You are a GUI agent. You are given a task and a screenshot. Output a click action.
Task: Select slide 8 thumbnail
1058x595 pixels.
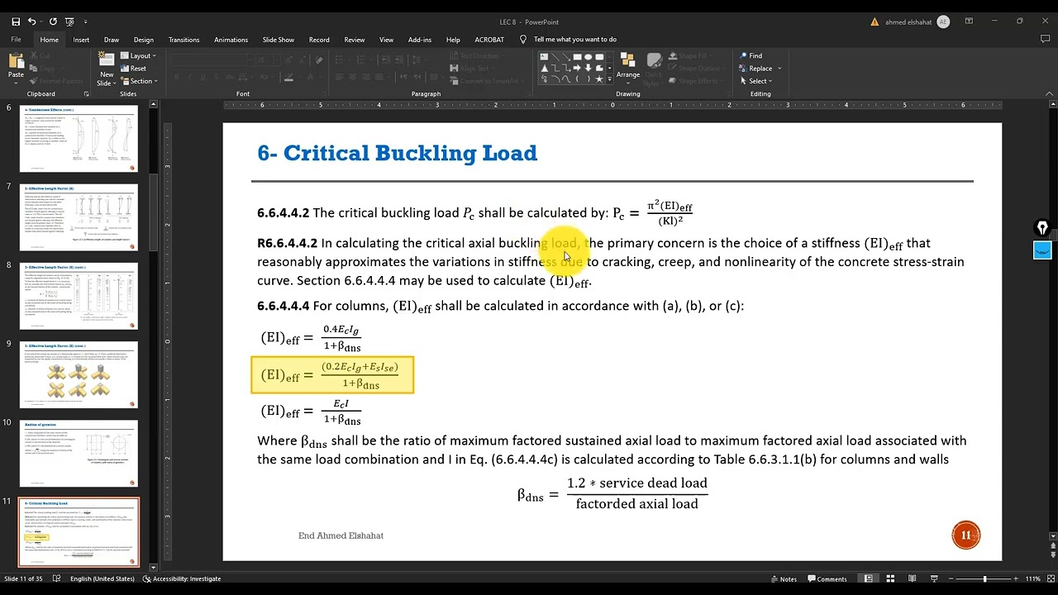pyautogui.click(x=79, y=296)
